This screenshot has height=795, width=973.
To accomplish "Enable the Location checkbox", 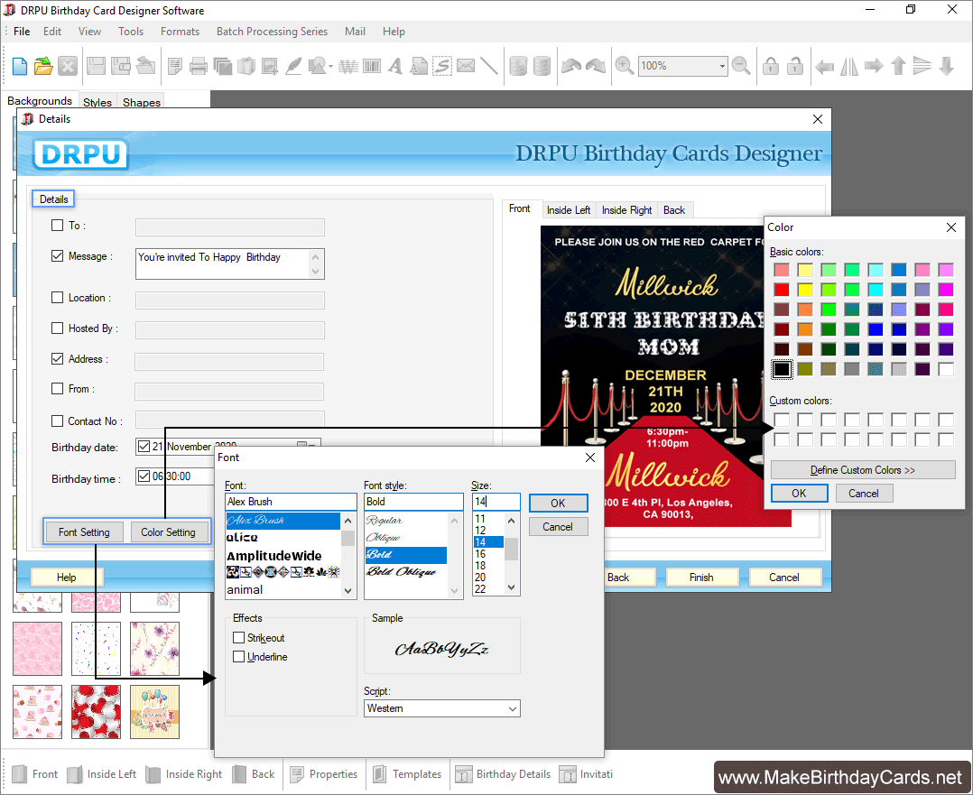I will (57, 297).
